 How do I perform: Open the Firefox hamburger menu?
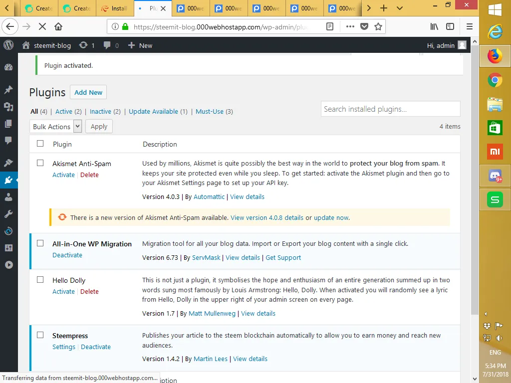(469, 27)
